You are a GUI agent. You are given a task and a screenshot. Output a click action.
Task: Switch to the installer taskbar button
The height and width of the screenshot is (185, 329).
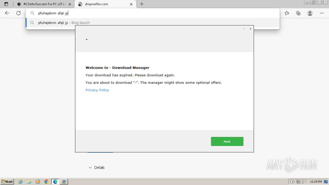(64, 182)
